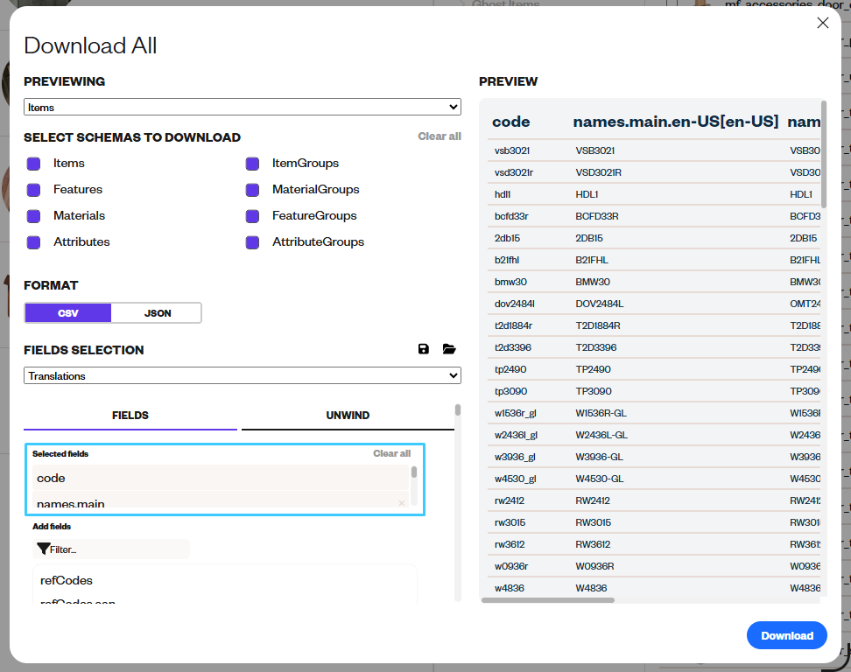Click the blue Download button
Screen dimensions: 851x672
[786, 635]
